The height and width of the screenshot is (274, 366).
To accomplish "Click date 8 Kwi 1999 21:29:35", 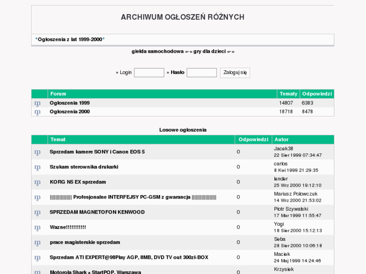I will (x=296, y=170).
